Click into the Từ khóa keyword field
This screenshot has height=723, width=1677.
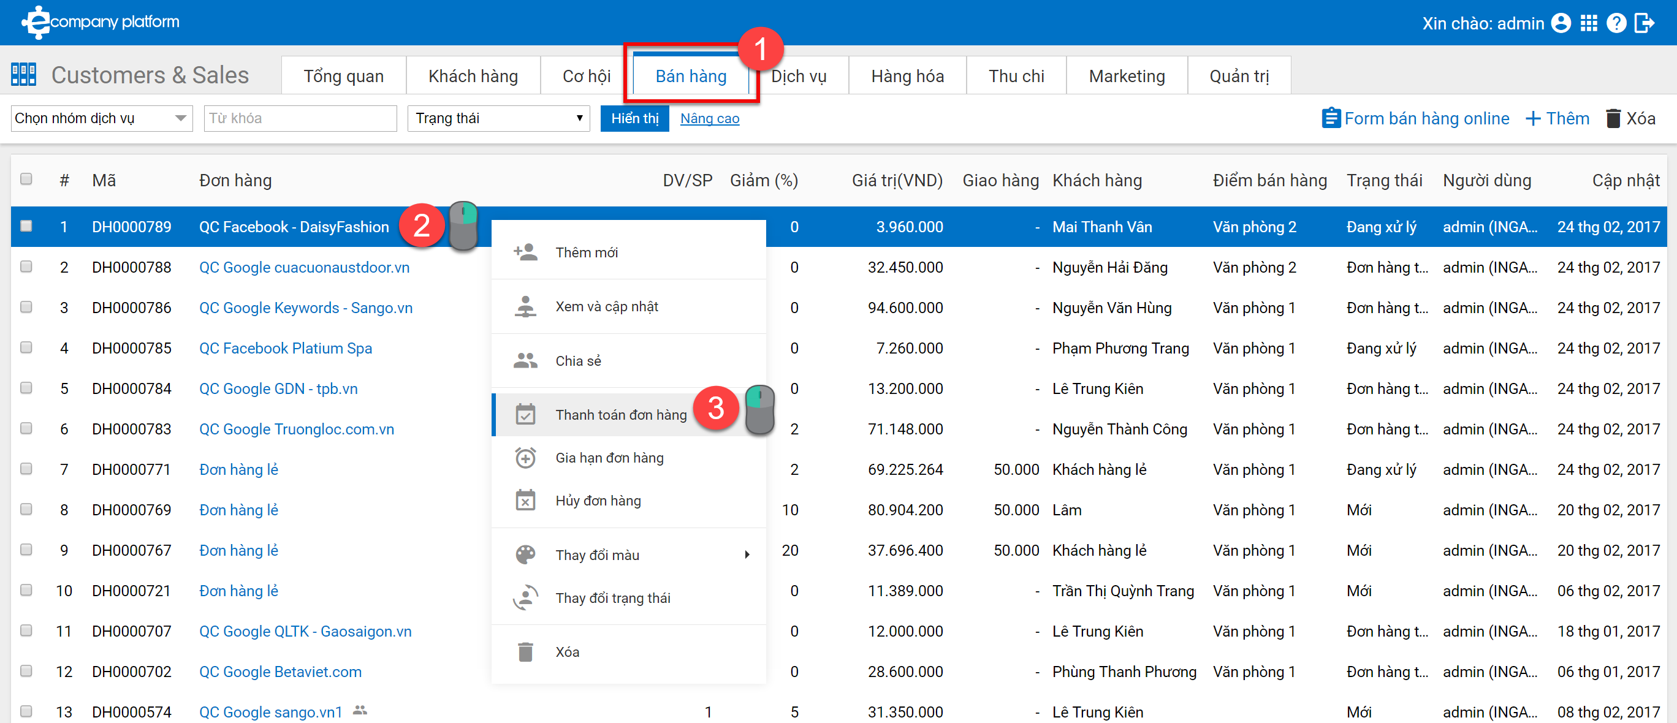[300, 118]
